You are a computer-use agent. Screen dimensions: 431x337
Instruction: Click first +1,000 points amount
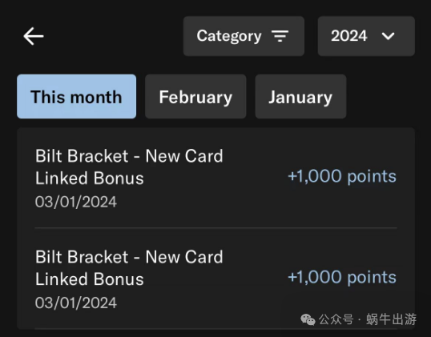point(342,176)
